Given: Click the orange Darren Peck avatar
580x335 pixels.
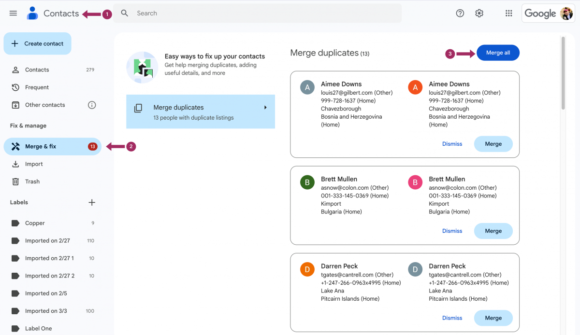Looking at the screenshot, I should pyautogui.click(x=307, y=269).
